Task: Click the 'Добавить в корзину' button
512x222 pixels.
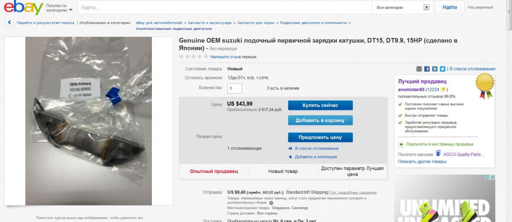Action: (320, 120)
